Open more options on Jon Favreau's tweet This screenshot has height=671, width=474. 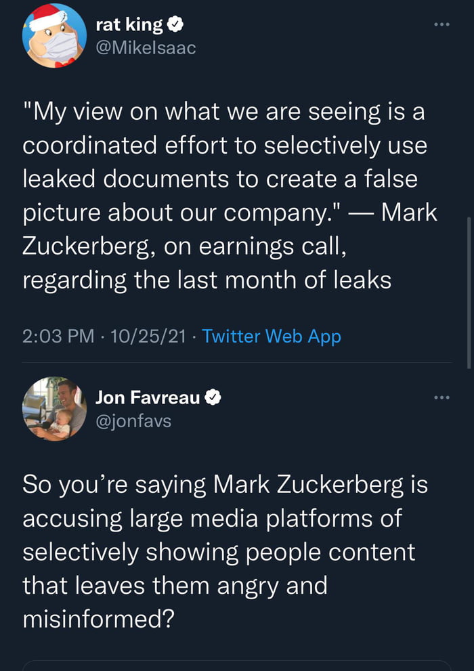tap(441, 397)
